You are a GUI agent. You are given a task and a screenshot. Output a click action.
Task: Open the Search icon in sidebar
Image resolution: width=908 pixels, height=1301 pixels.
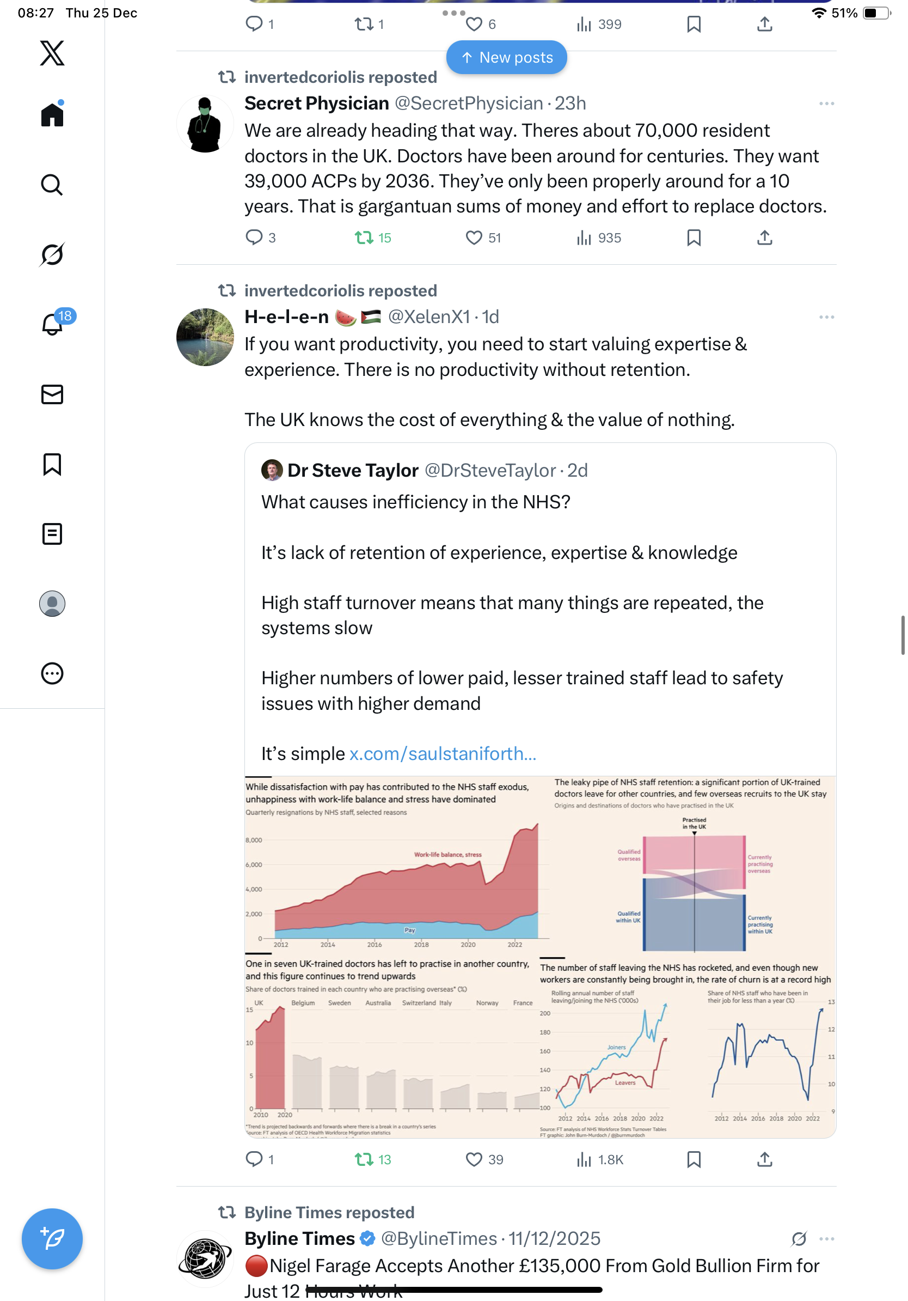point(52,185)
